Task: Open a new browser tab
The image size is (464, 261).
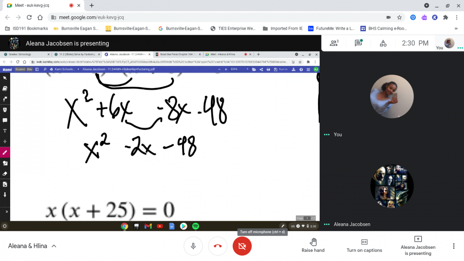Action: [x=92, y=5]
